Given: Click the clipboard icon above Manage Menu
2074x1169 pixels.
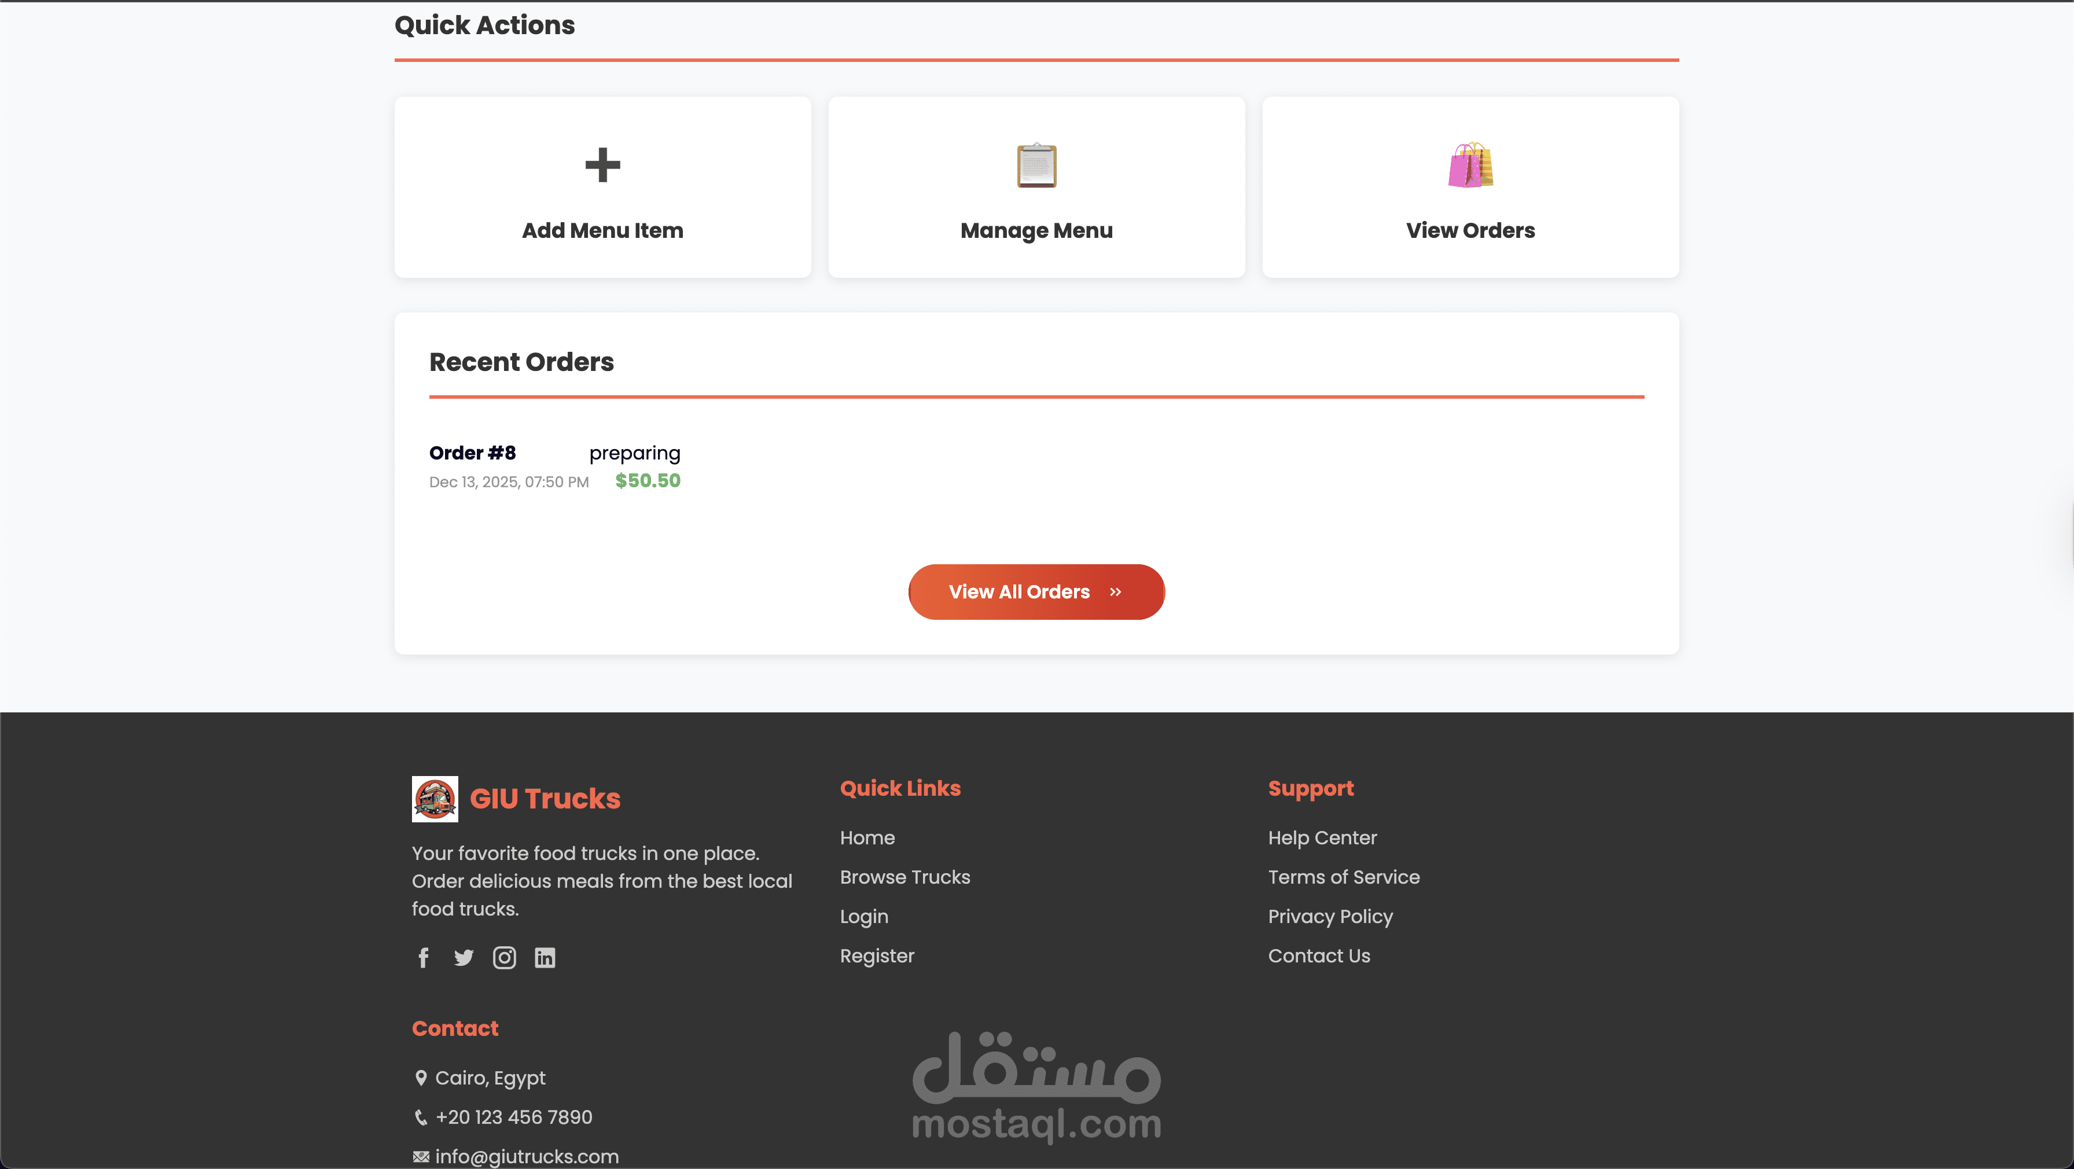Looking at the screenshot, I should click(1036, 165).
